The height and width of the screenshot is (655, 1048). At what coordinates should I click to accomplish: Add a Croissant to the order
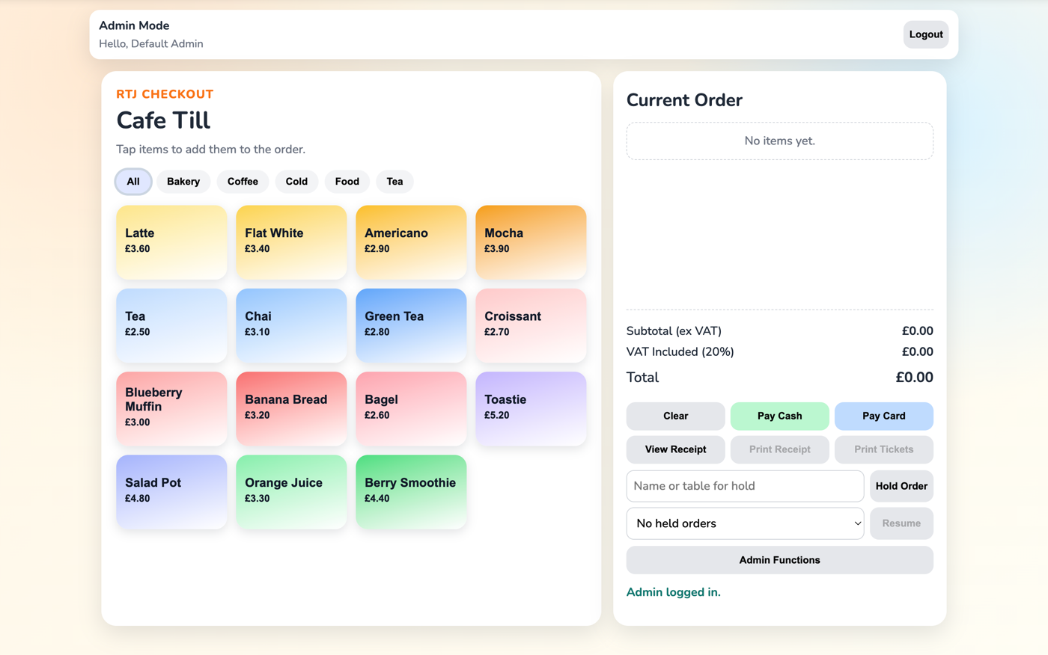[x=531, y=325]
